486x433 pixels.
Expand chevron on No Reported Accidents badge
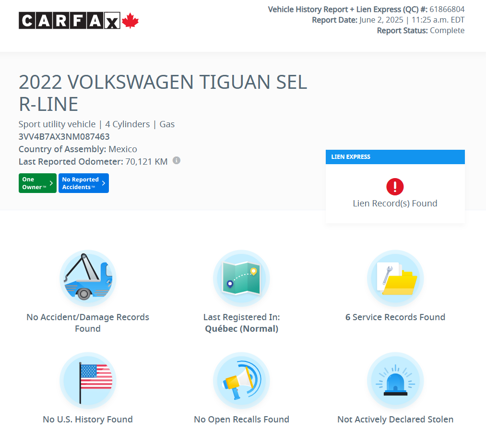[104, 183]
